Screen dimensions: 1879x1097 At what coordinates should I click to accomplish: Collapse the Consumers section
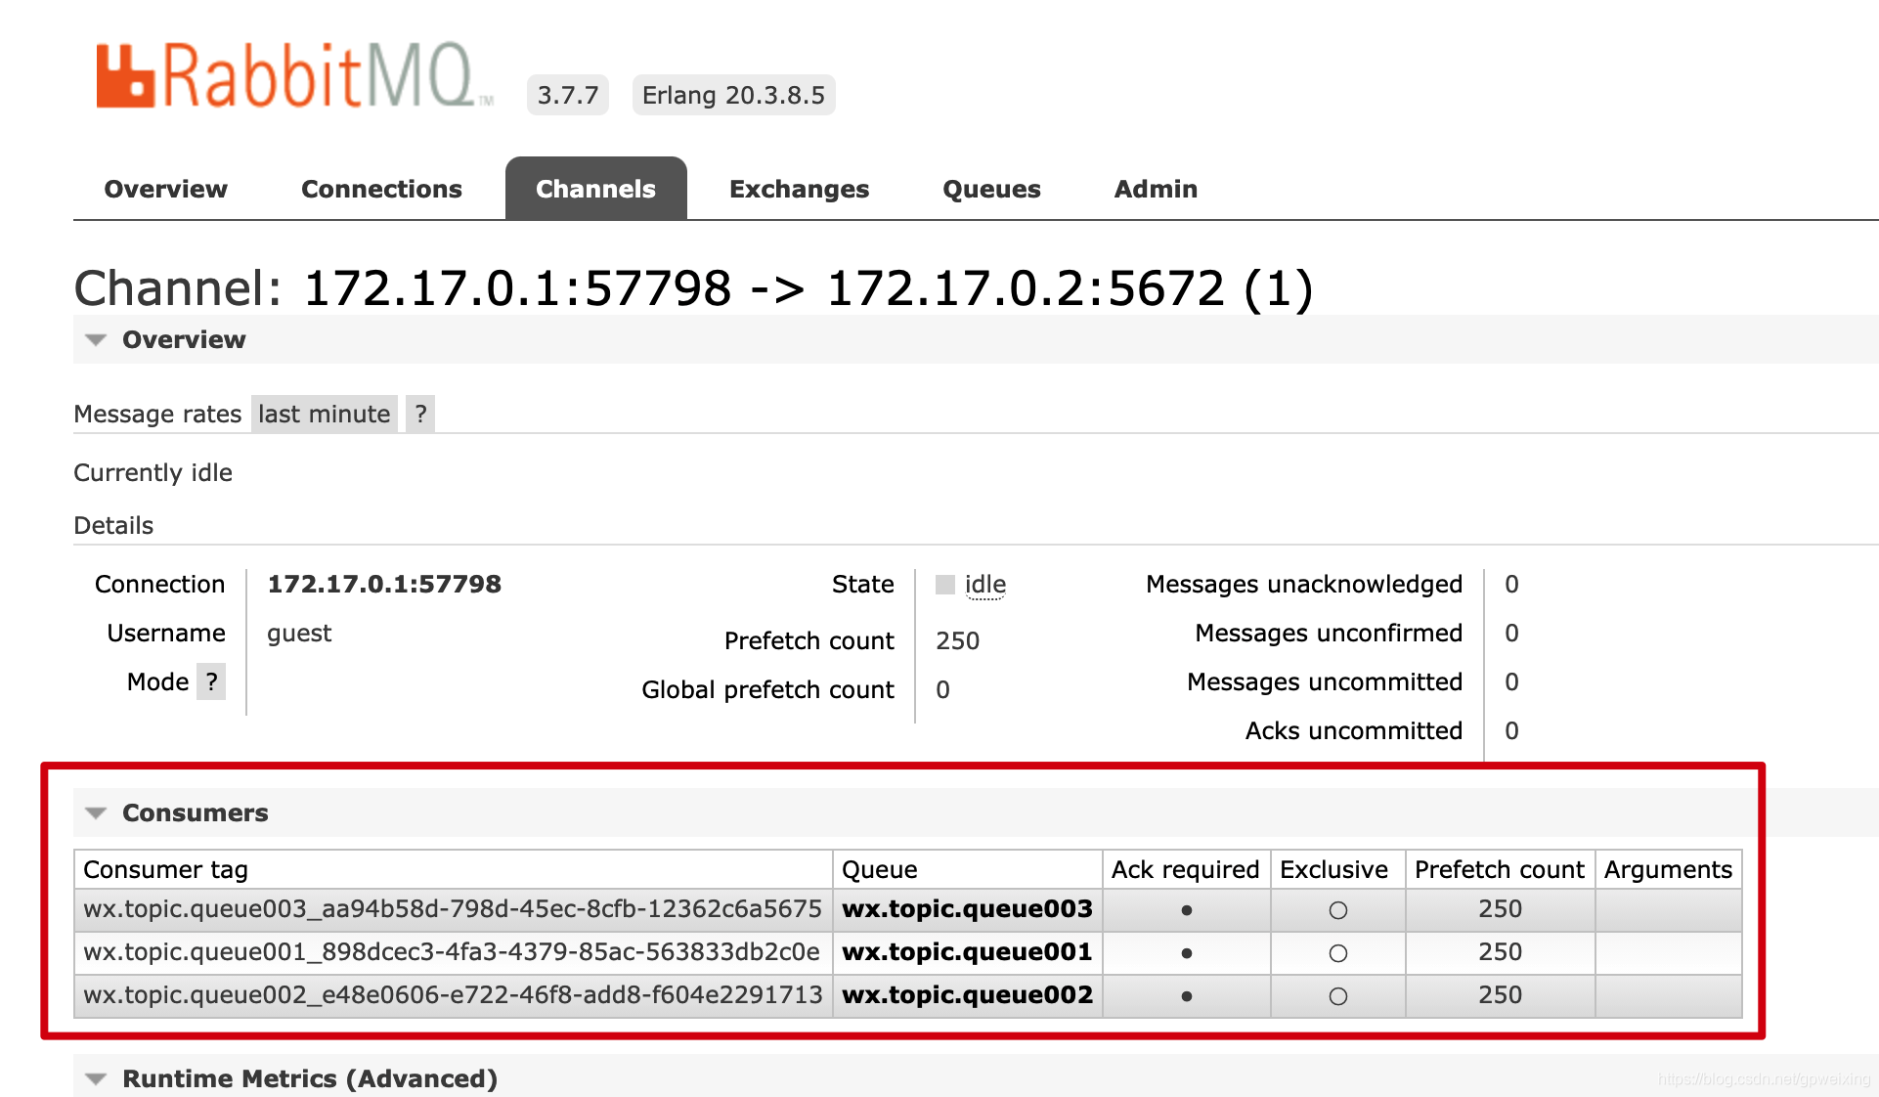[x=194, y=812]
